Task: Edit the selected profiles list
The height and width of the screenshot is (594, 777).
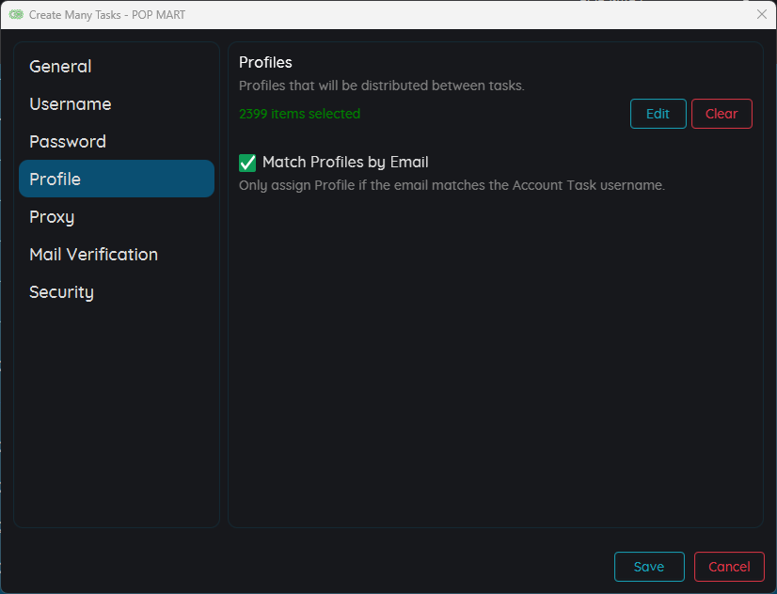Action: coord(658,114)
